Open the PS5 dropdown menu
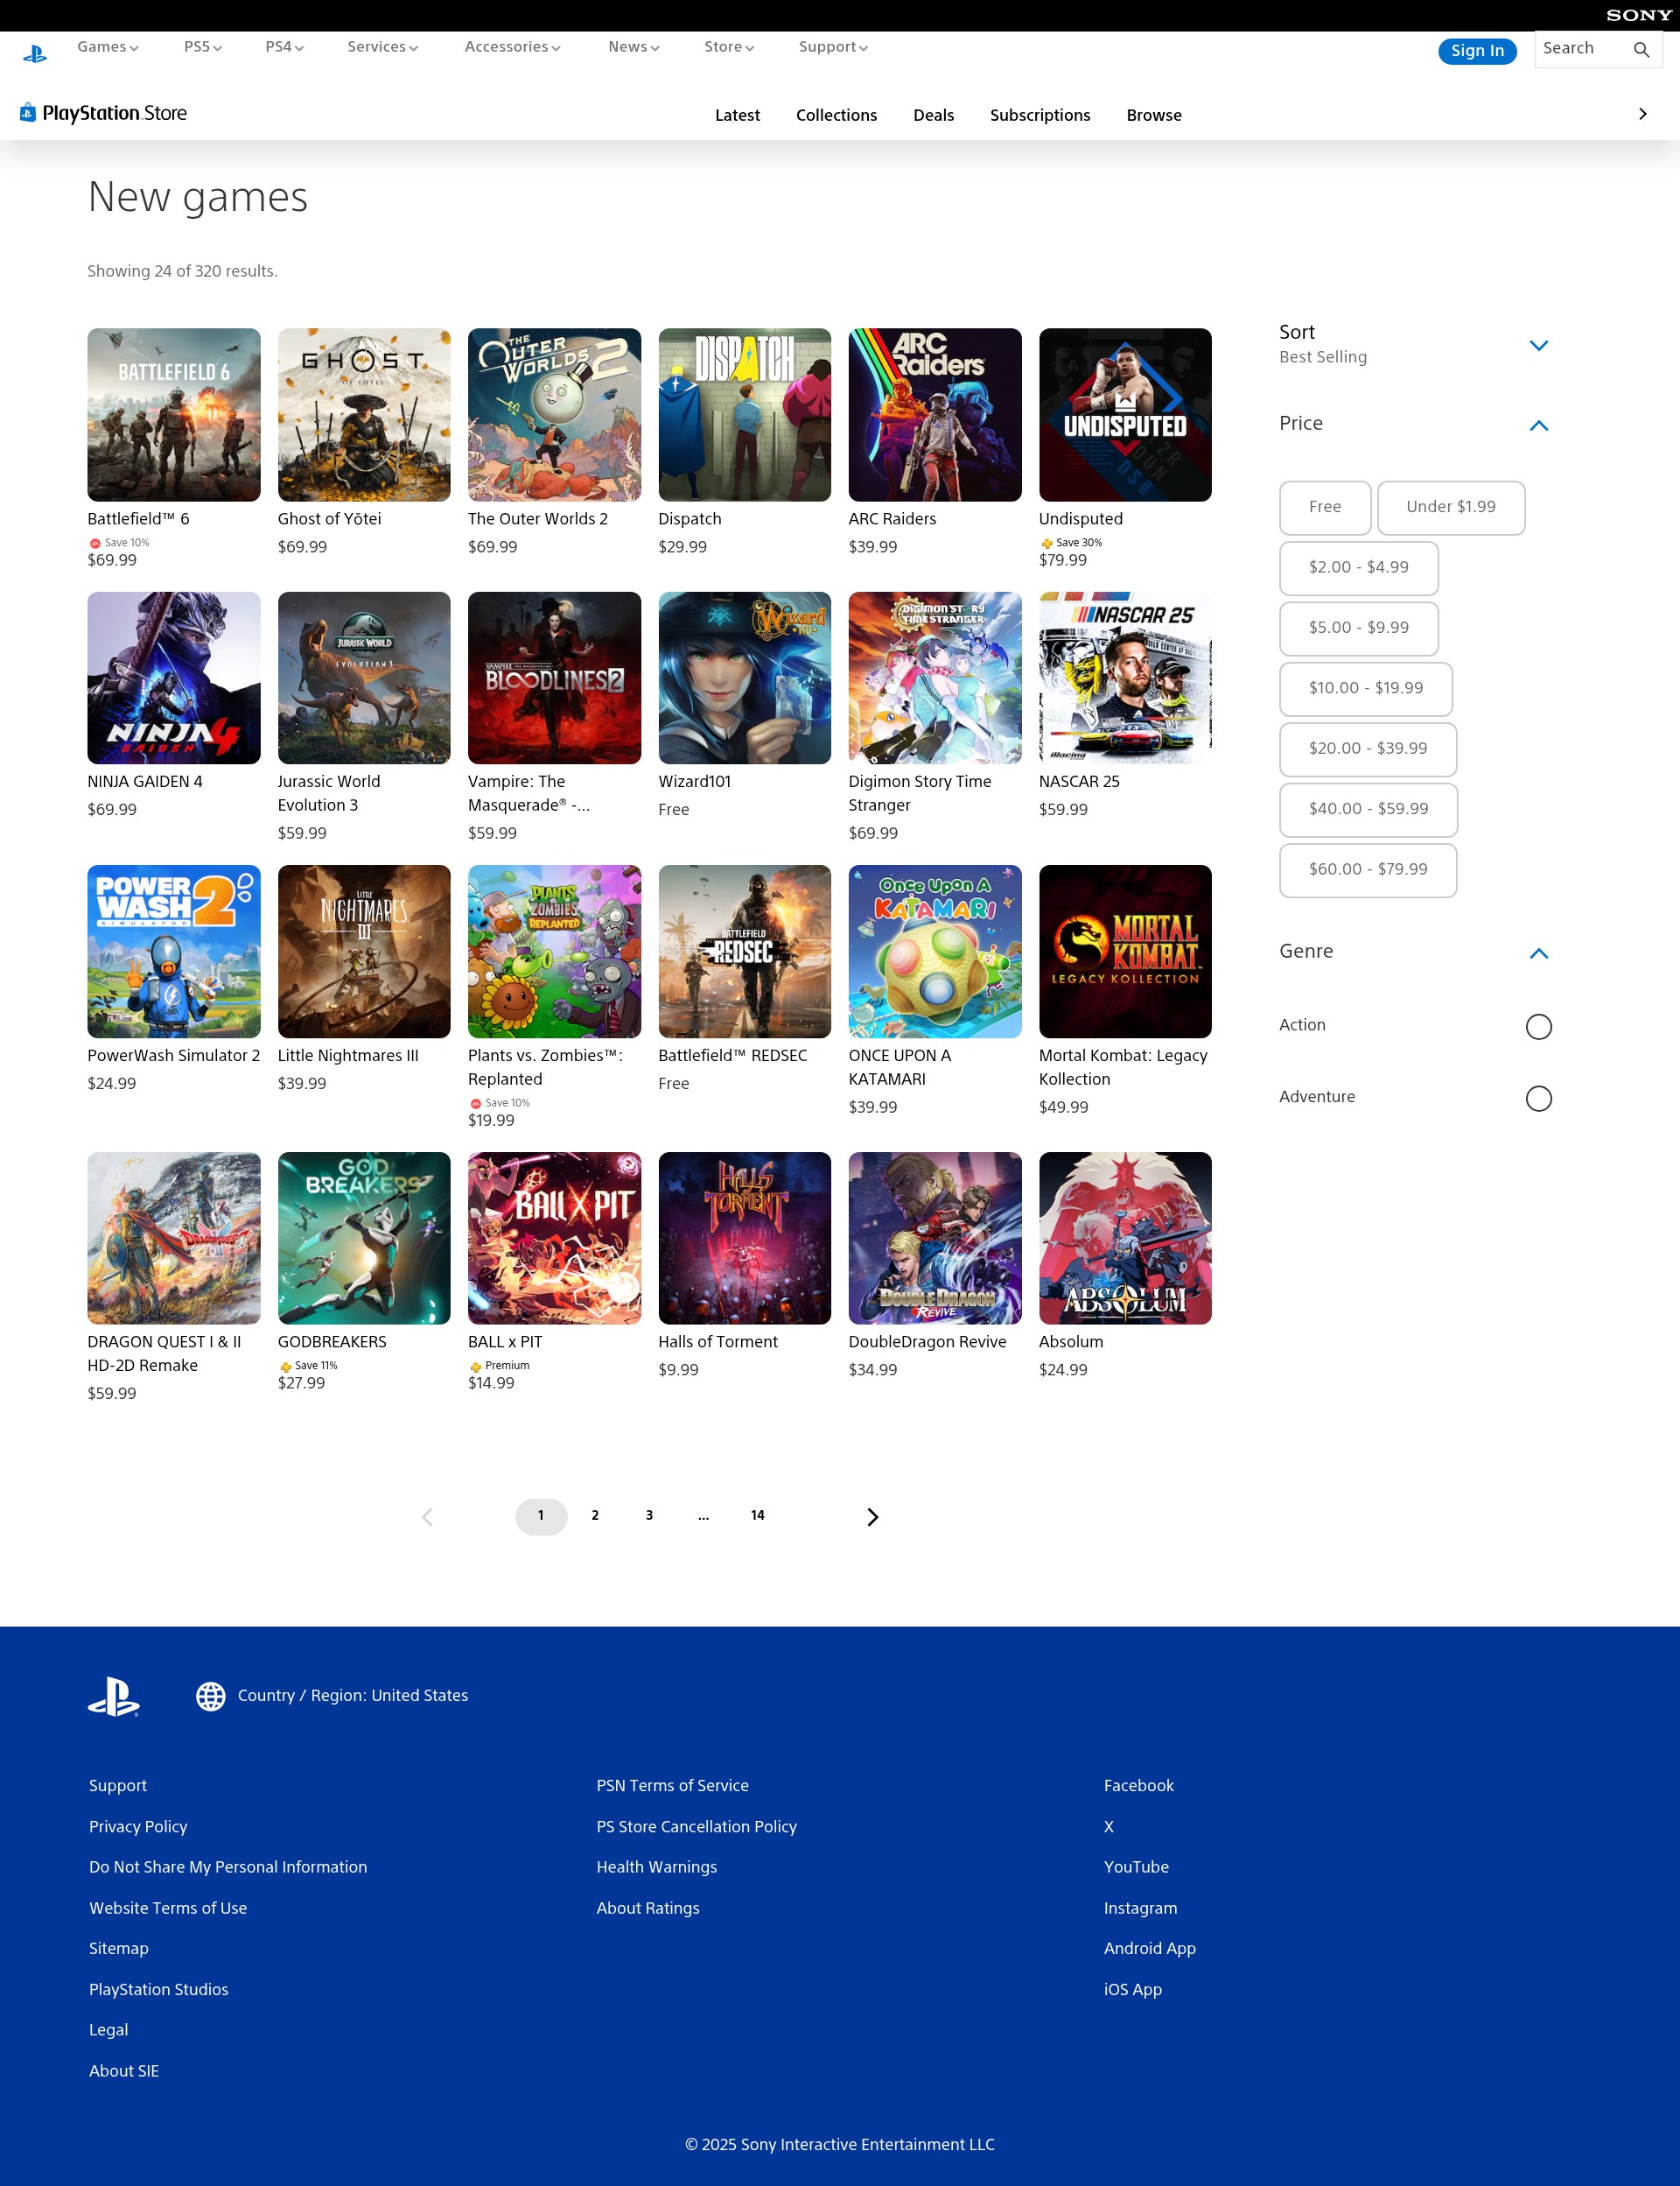This screenshot has height=2186, width=1680. pos(203,47)
